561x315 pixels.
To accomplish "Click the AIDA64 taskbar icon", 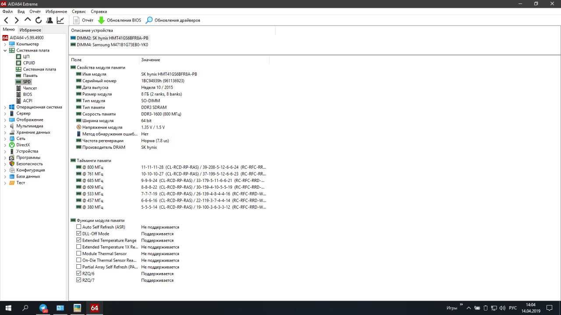I will coord(94,308).
